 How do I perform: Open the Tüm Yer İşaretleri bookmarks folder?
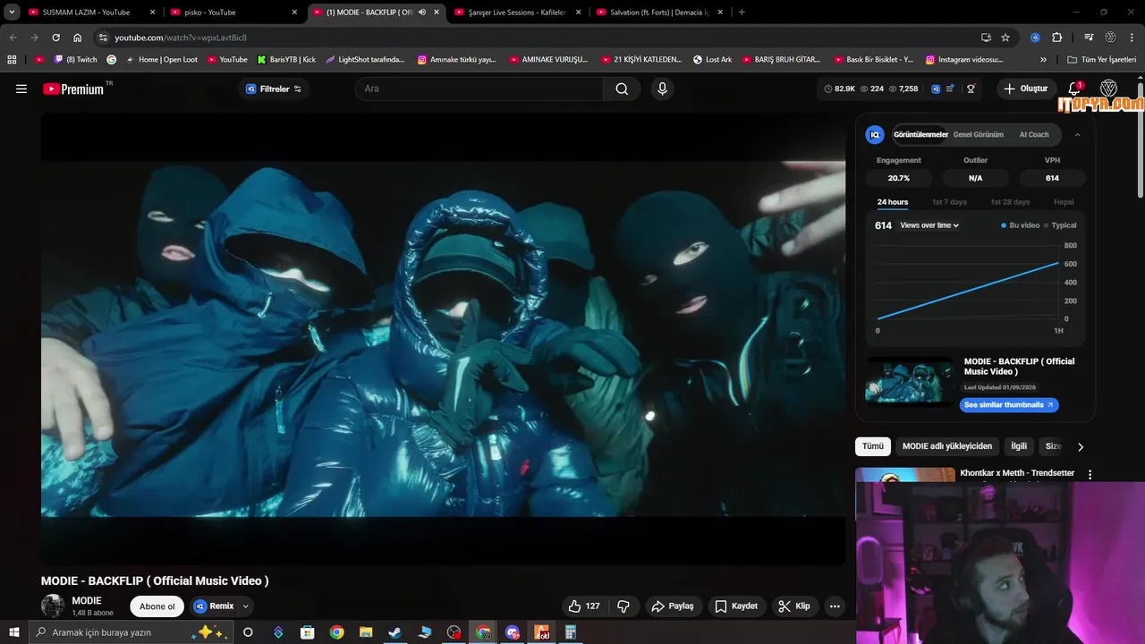[x=1102, y=60]
